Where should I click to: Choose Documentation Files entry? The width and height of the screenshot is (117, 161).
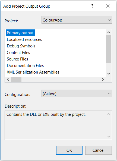tap(25, 66)
